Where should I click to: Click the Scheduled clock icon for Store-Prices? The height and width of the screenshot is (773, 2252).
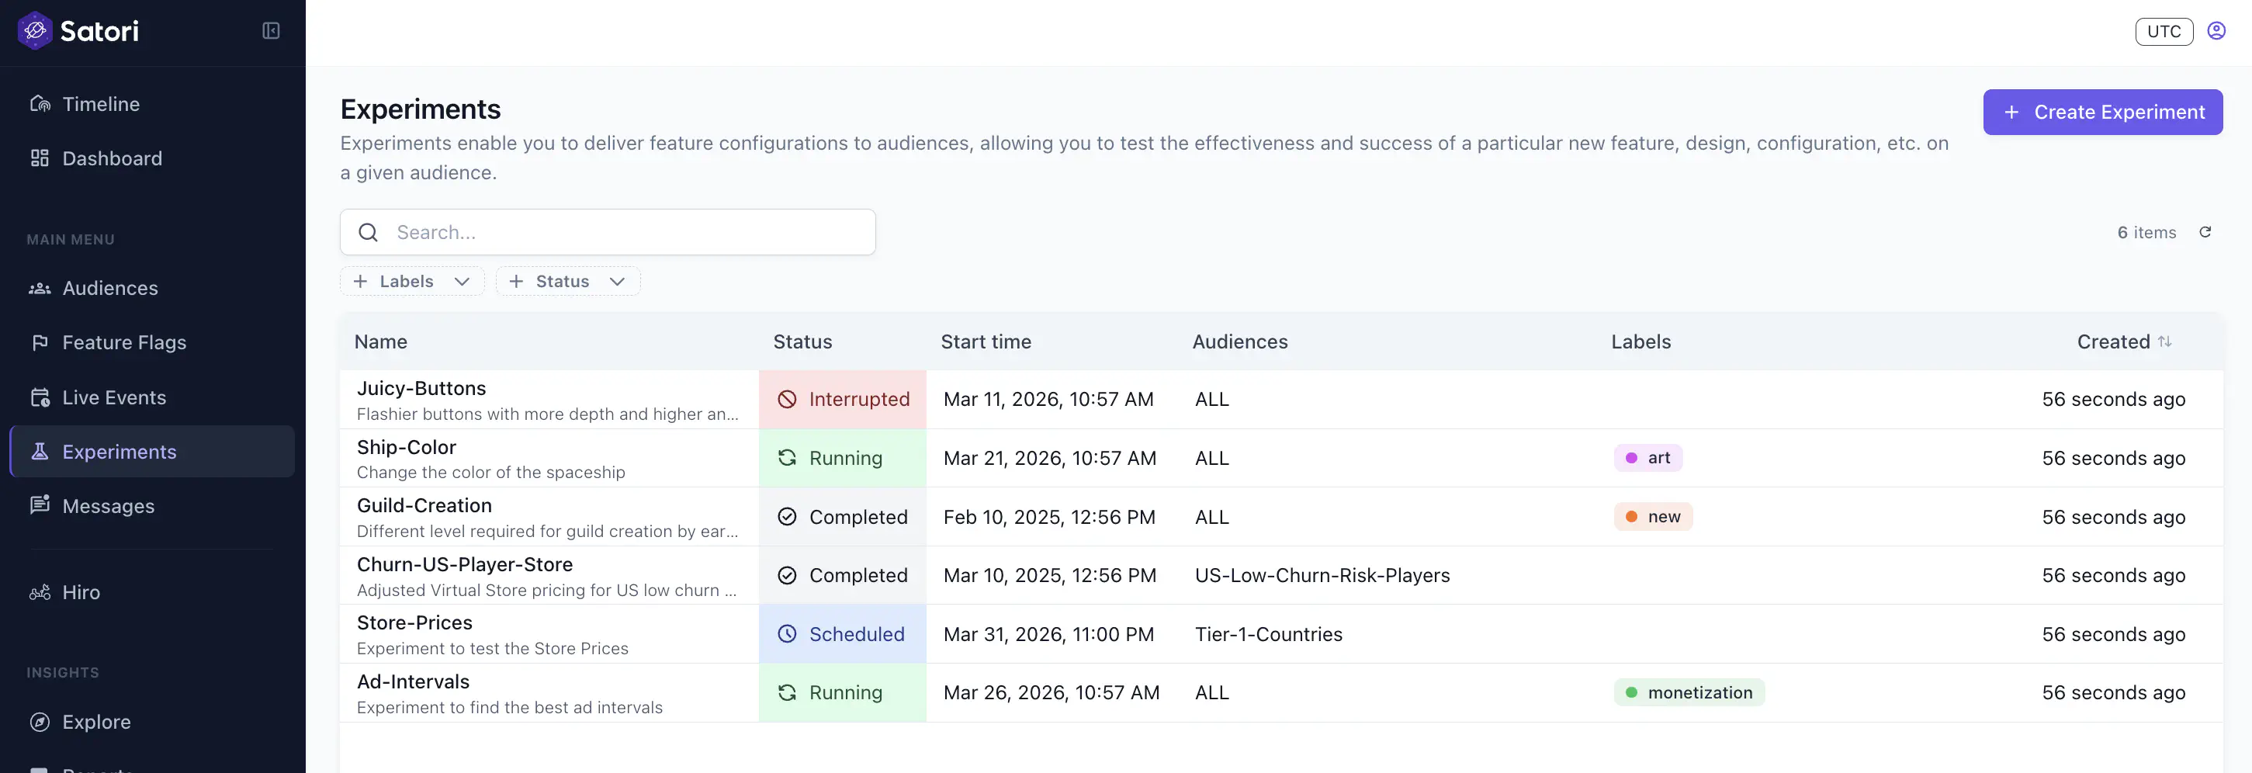pyautogui.click(x=787, y=634)
